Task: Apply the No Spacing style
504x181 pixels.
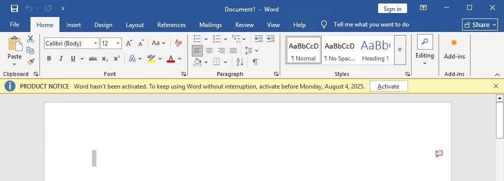Action: [340, 50]
